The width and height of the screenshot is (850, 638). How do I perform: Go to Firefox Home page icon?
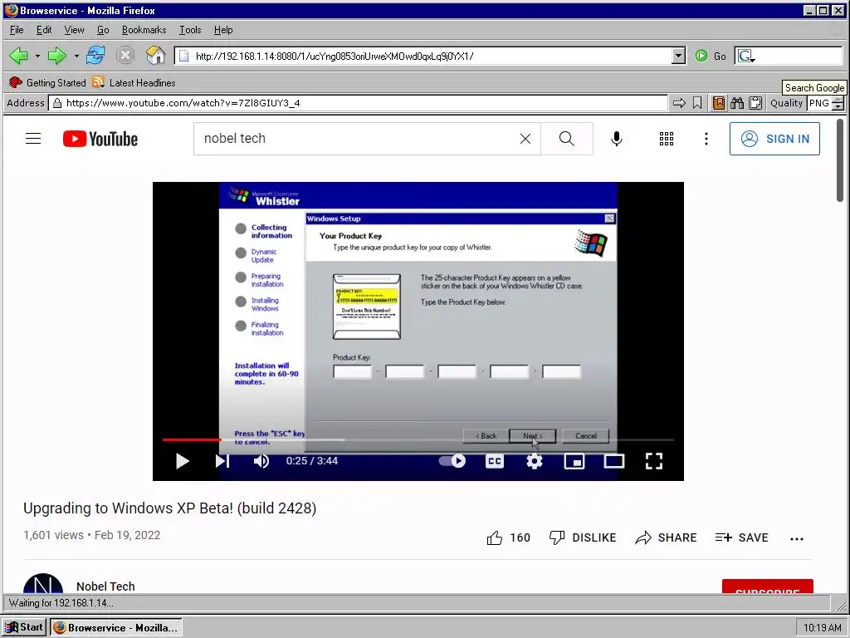click(x=155, y=56)
